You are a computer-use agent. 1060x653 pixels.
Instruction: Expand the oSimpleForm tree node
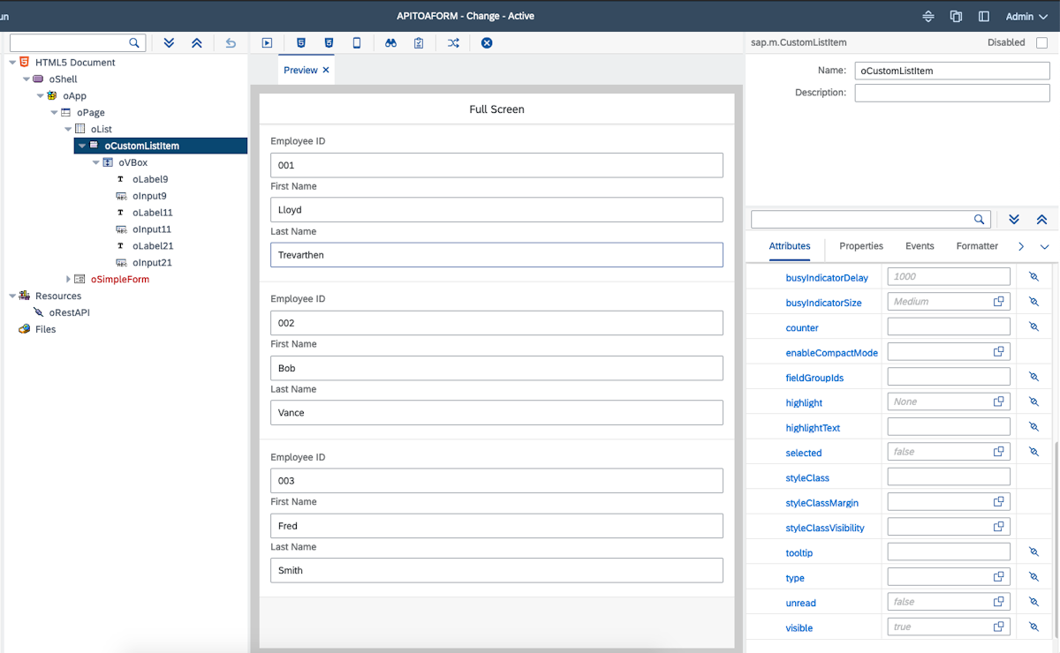68,279
